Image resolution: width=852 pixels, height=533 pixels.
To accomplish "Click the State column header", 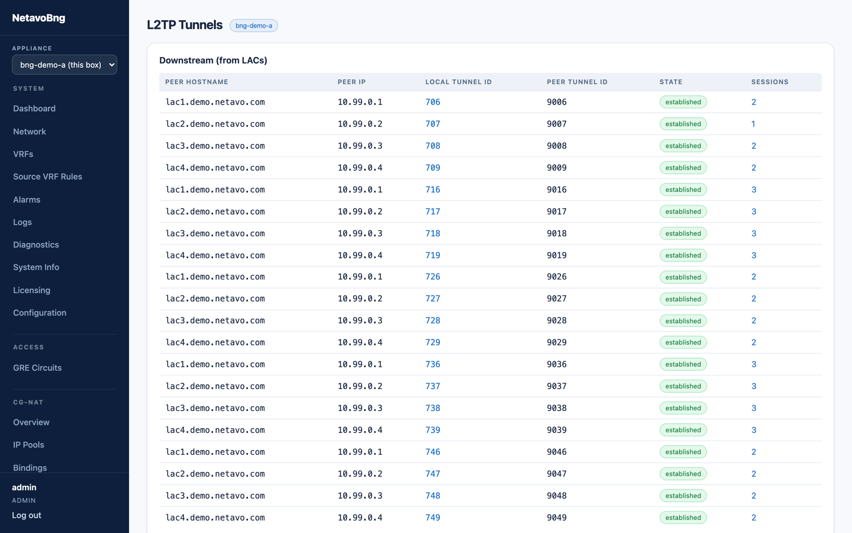I will click(671, 82).
